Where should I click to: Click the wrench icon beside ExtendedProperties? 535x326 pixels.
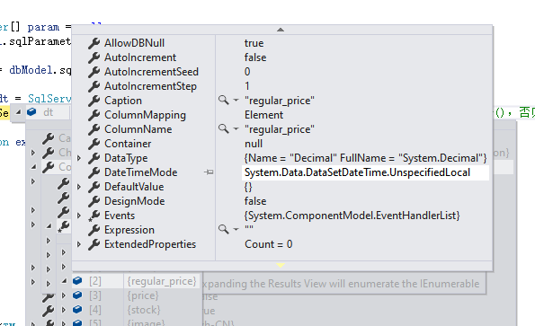coord(94,244)
